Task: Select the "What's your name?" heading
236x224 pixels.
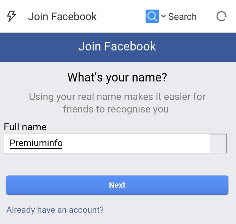Action: coord(117,77)
